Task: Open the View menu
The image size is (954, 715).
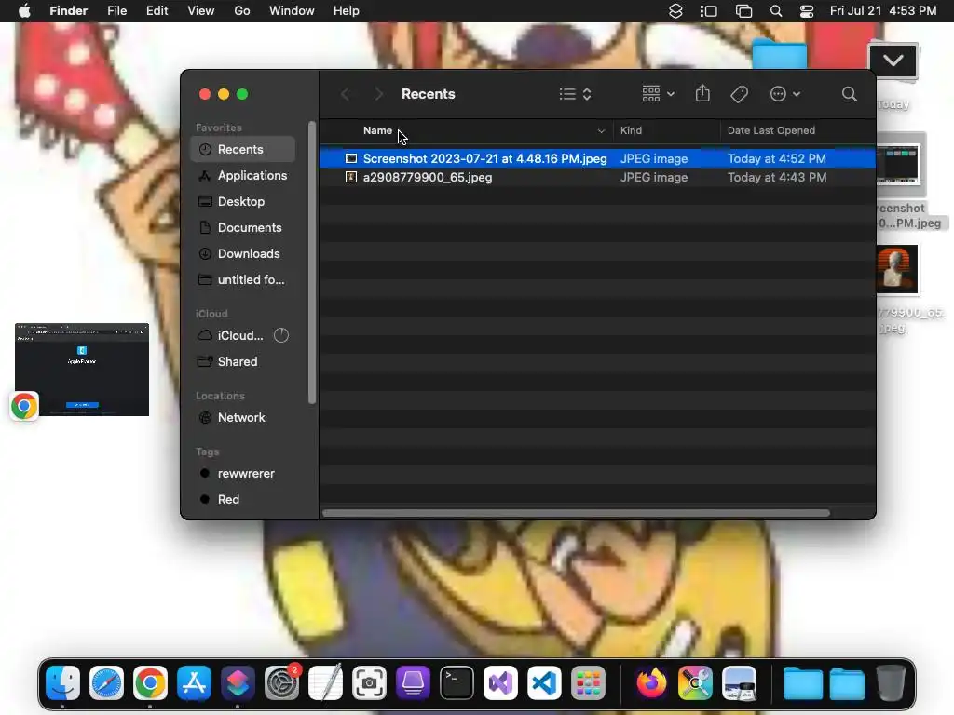Action: tap(201, 11)
